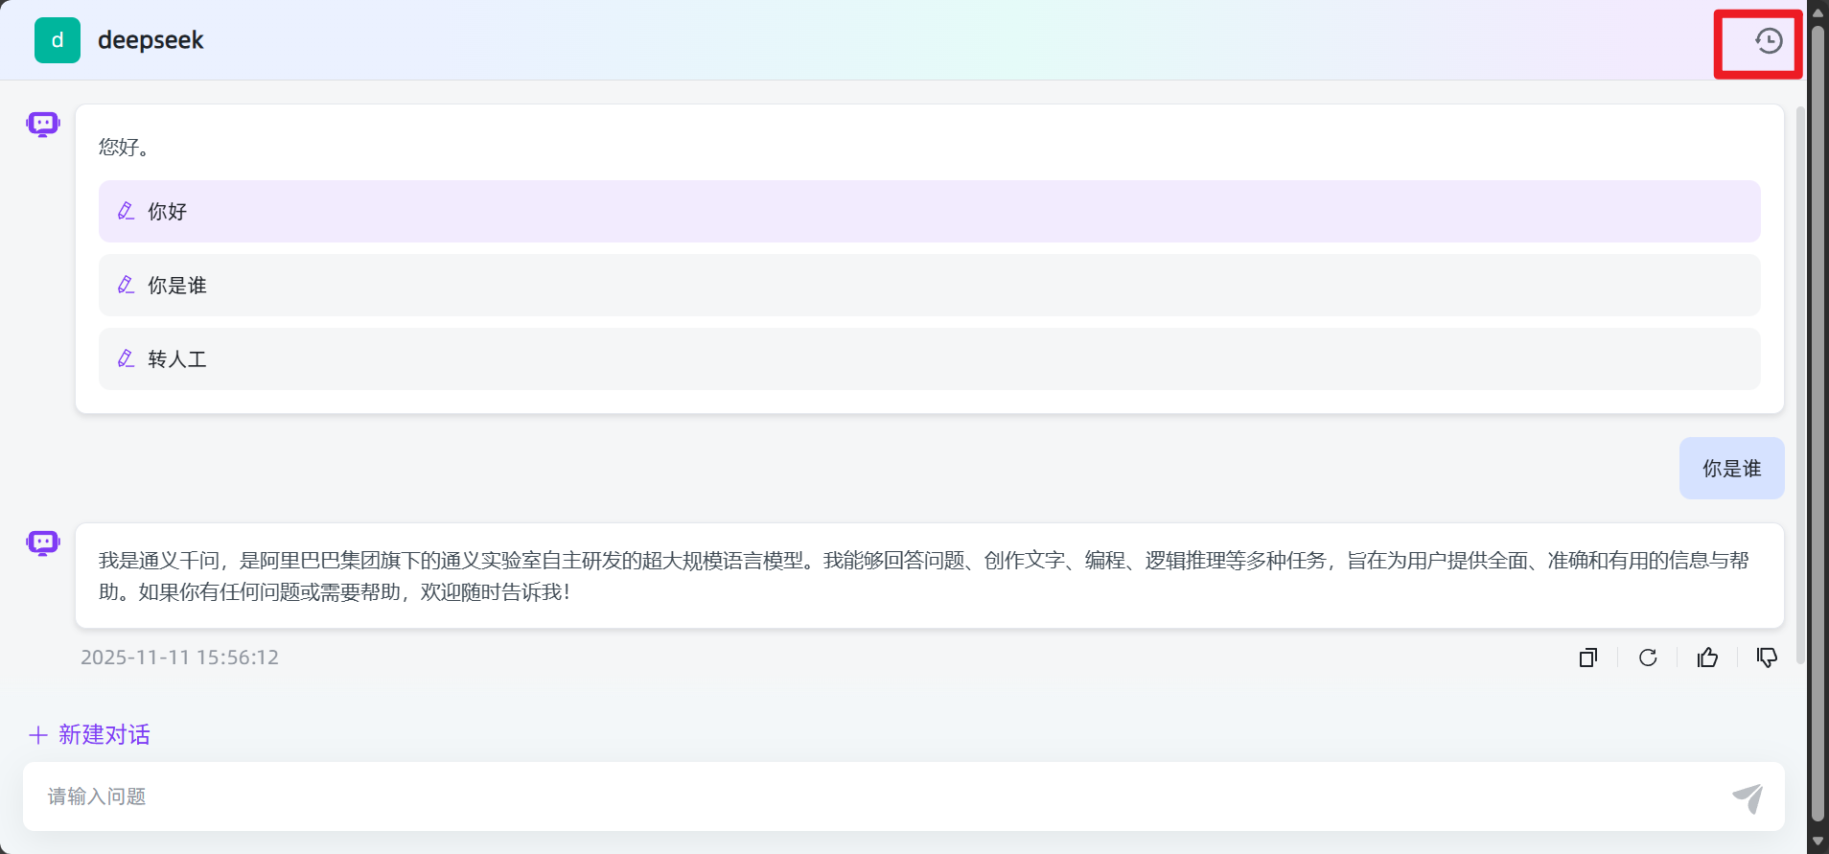The height and width of the screenshot is (854, 1829).
Task: Open the chat history clock icon
Action: pos(1768,41)
